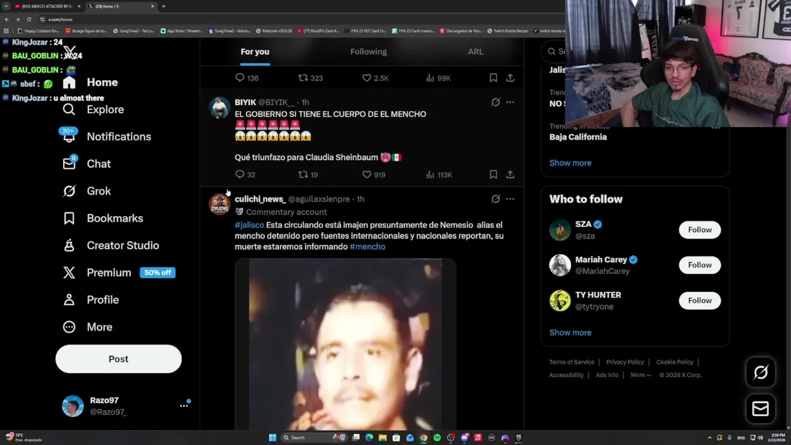Share BIYIK's post

[x=510, y=175]
